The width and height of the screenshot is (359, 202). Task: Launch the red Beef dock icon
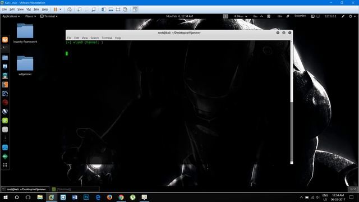(5, 102)
